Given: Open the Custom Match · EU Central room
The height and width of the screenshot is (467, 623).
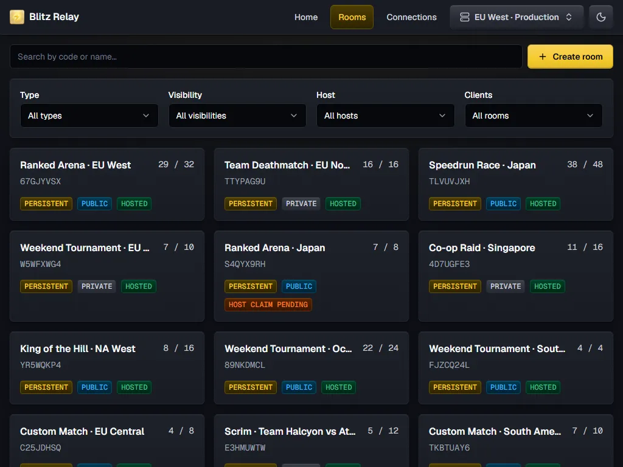Looking at the screenshot, I should pos(107,441).
